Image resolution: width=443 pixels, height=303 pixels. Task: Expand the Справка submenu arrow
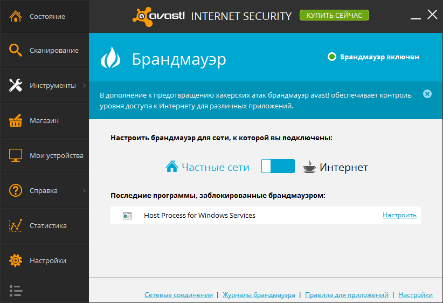(x=85, y=190)
